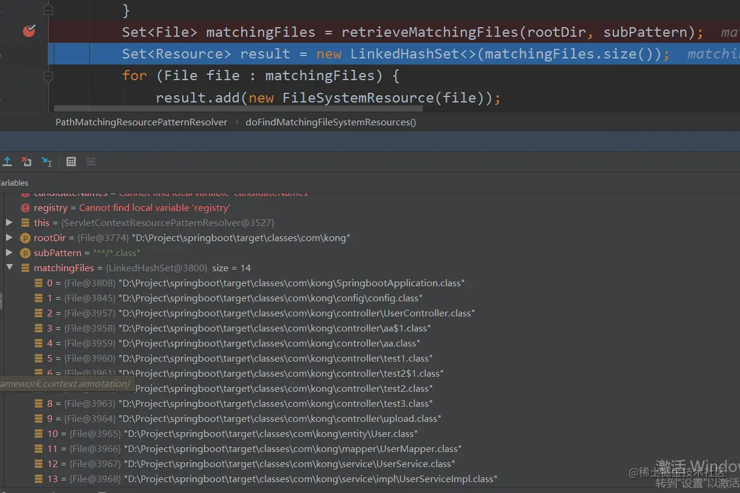Collapse the fold marker at the for loop line
Image resolution: width=740 pixels, height=493 pixels.
click(x=48, y=76)
